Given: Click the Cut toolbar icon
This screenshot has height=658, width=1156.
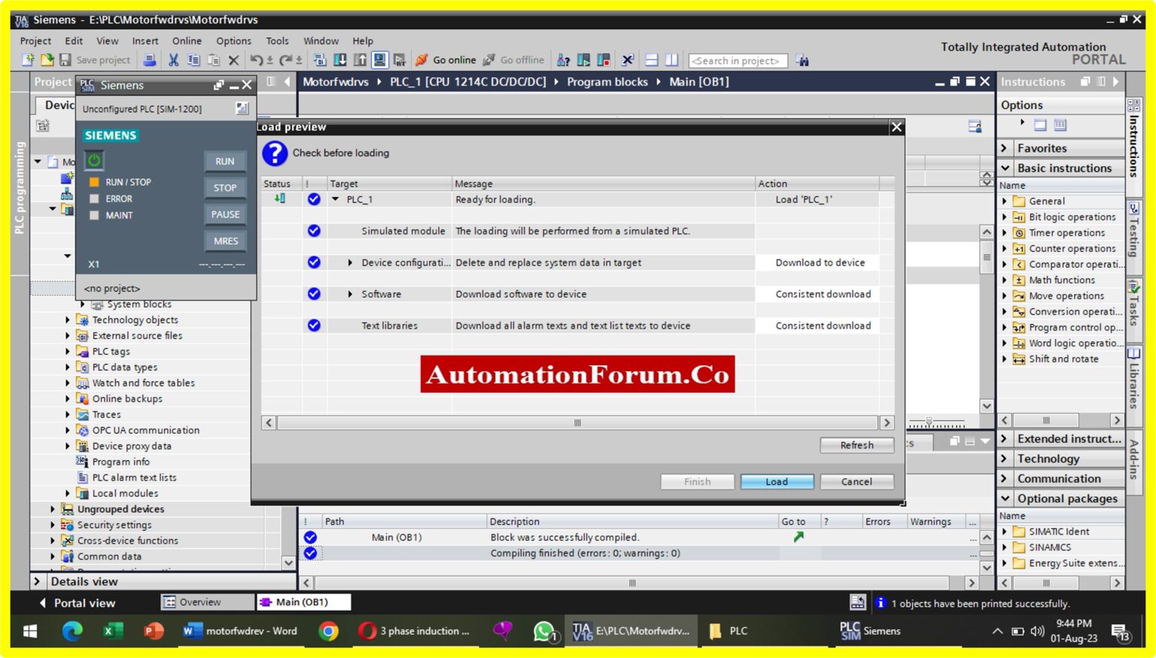Looking at the screenshot, I should click(x=175, y=59).
